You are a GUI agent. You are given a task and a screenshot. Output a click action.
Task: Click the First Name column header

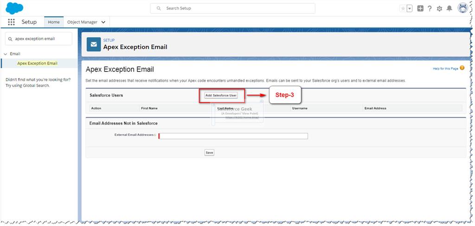pyautogui.click(x=149, y=108)
